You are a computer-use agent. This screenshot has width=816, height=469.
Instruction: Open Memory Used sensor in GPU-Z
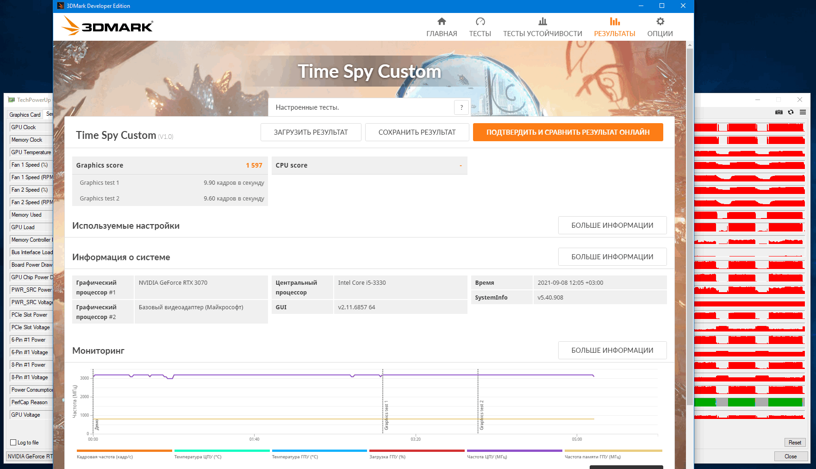point(31,215)
